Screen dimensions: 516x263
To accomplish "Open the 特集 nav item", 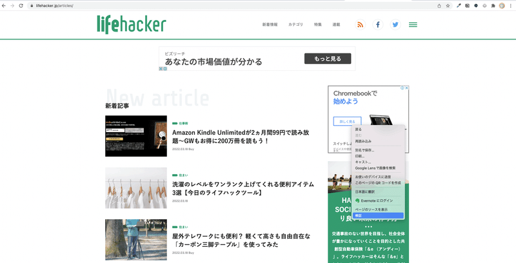I will [318, 24].
